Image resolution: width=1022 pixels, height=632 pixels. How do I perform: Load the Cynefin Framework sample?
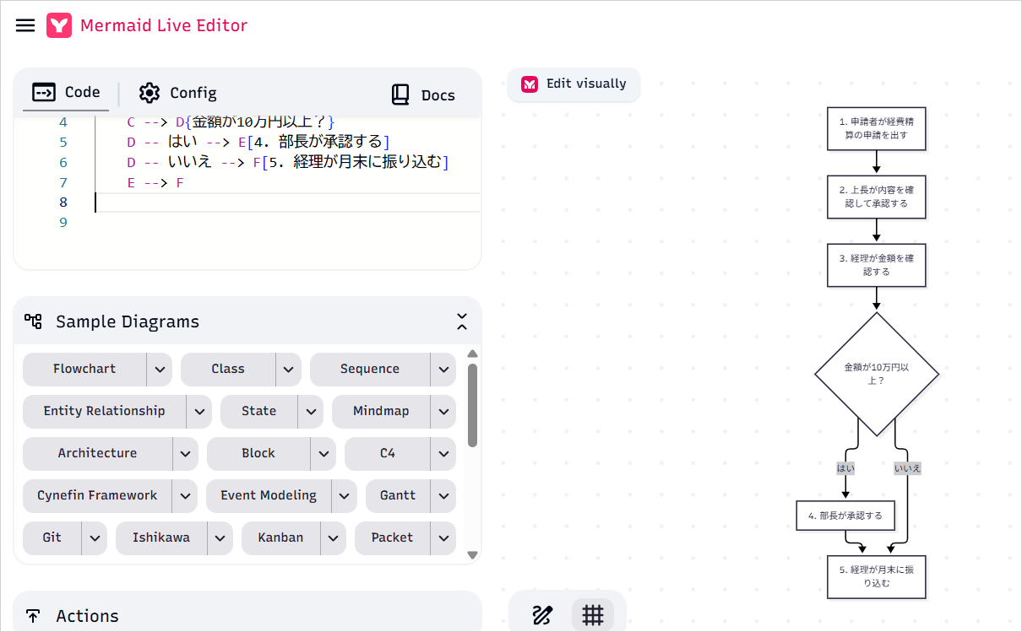(x=97, y=495)
